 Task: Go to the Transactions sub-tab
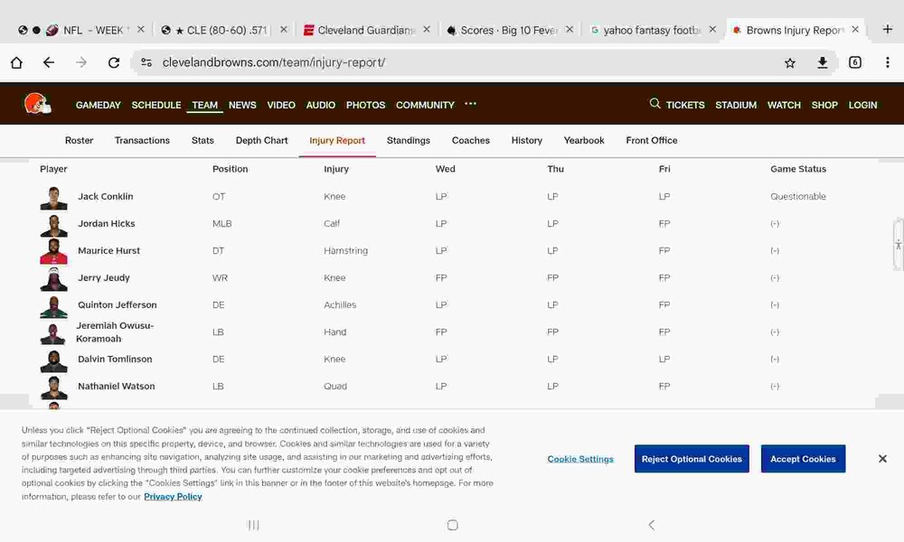pyautogui.click(x=142, y=140)
